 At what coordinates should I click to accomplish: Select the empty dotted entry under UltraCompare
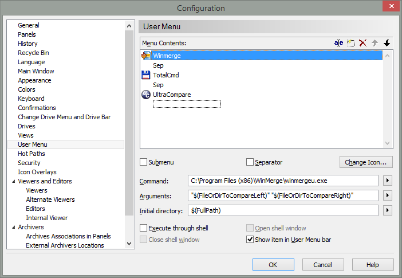187,104
